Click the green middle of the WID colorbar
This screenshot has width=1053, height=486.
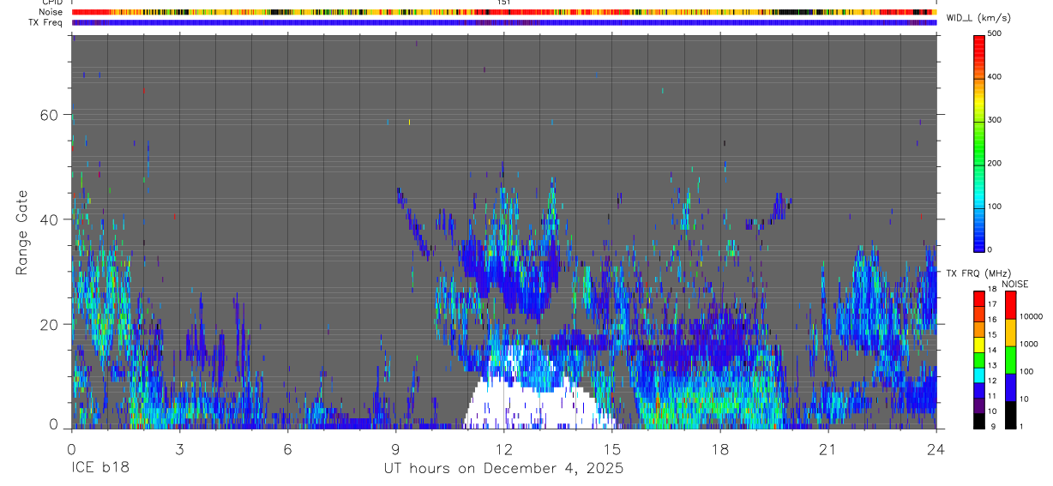(x=979, y=142)
